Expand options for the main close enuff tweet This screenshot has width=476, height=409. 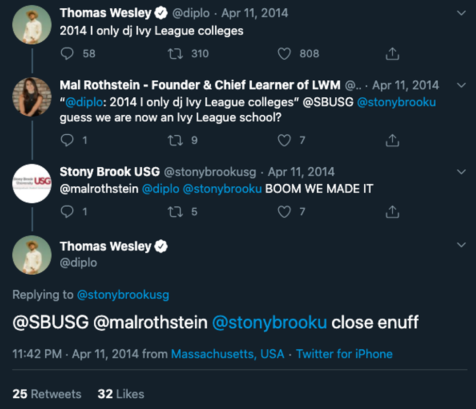(x=461, y=246)
